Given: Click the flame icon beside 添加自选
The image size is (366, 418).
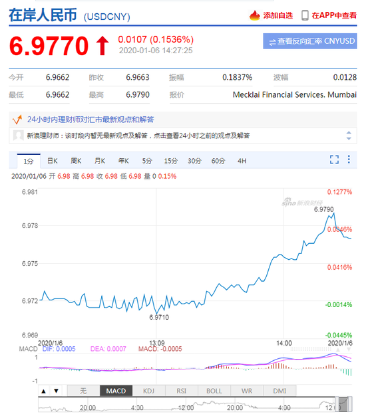Looking at the screenshot, I should pos(254,15).
